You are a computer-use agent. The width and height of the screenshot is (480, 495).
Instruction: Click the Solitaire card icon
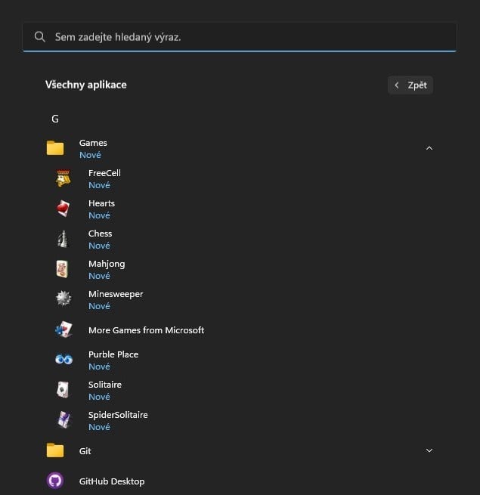click(x=63, y=390)
